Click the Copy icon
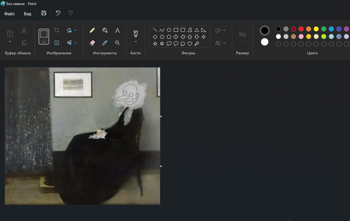 coord(24,43)
